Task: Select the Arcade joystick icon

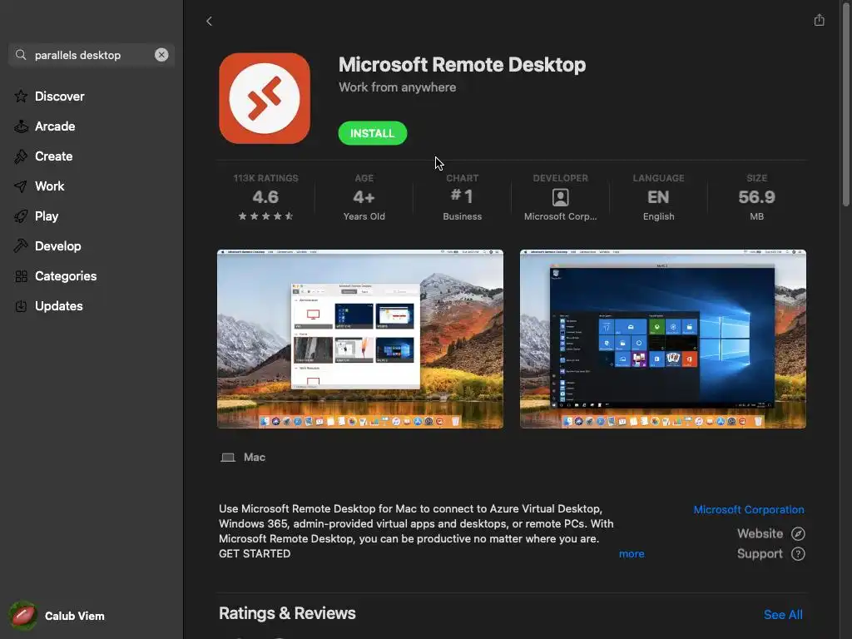Action: (21, 126)
